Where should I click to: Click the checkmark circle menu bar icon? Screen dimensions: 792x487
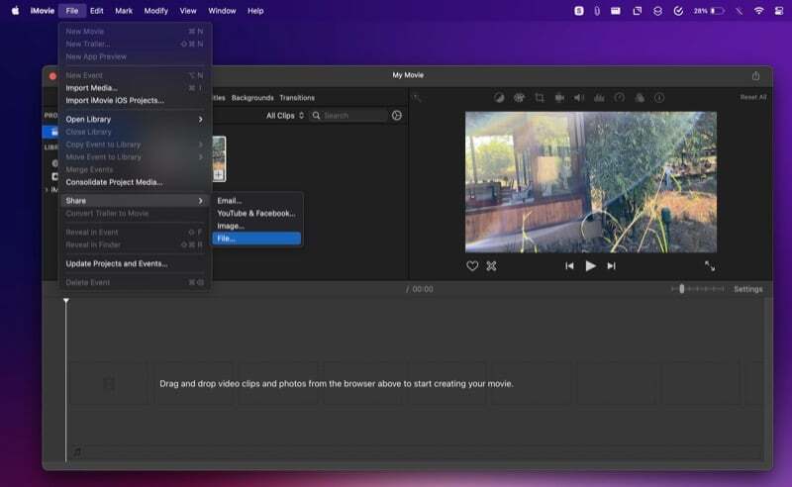678,11
